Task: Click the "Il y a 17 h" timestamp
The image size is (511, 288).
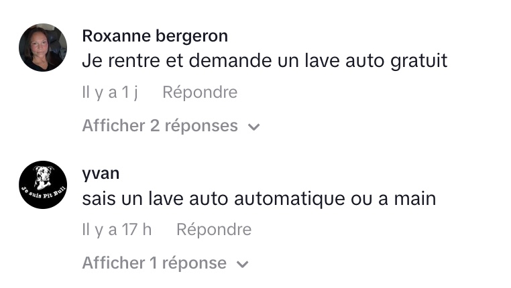Action: click(x=117, y=230)
